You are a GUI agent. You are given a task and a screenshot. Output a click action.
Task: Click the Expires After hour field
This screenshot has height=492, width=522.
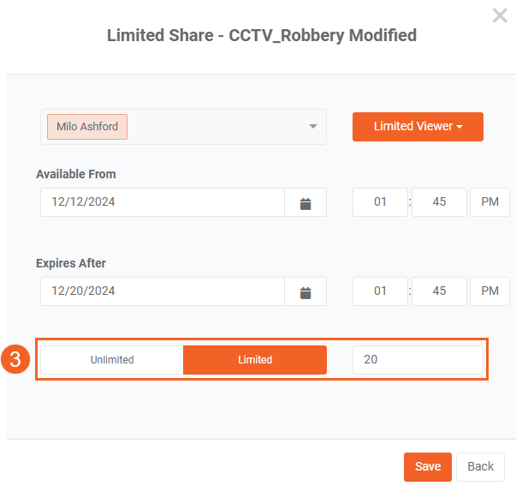click(x=380, y=291)
